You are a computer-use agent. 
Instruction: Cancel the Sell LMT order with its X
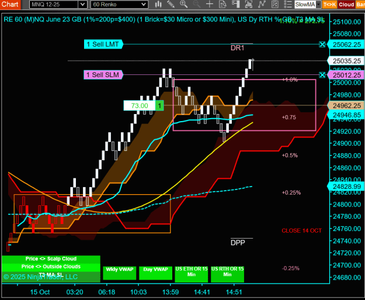tap(322, 44)
